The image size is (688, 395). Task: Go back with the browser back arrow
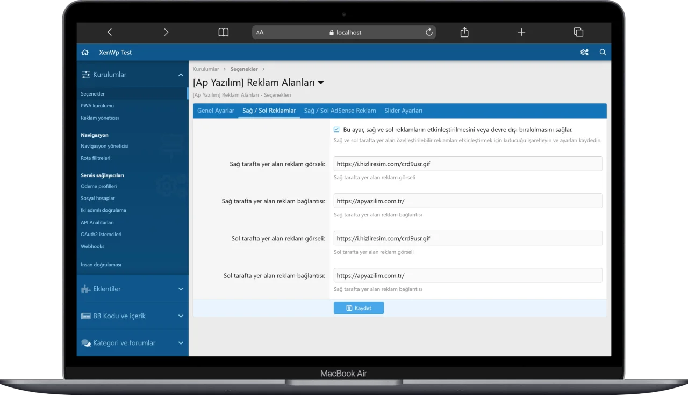tap(110, 32)
